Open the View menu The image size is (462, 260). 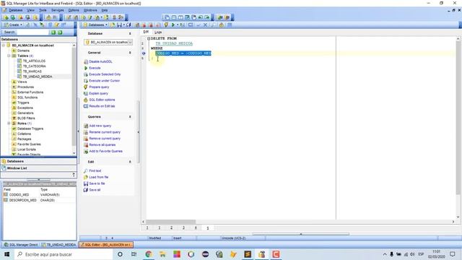pos(30,10)
